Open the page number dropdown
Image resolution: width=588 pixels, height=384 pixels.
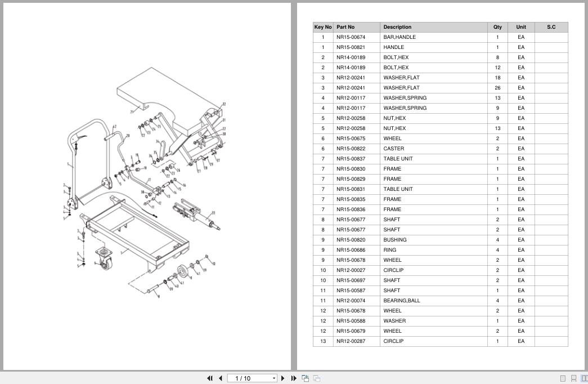click(x=274, y=378)
